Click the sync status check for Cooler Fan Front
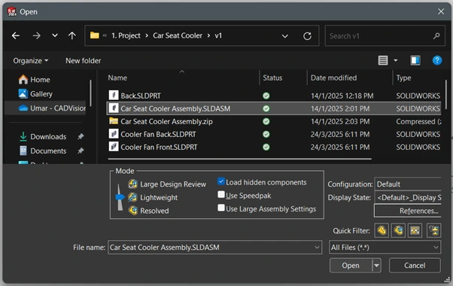 pyautogui.click(x=266, y=147)
